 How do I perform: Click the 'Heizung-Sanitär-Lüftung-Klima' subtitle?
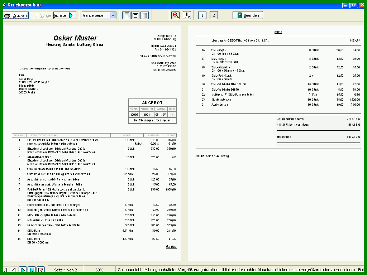tap(75, 44)
